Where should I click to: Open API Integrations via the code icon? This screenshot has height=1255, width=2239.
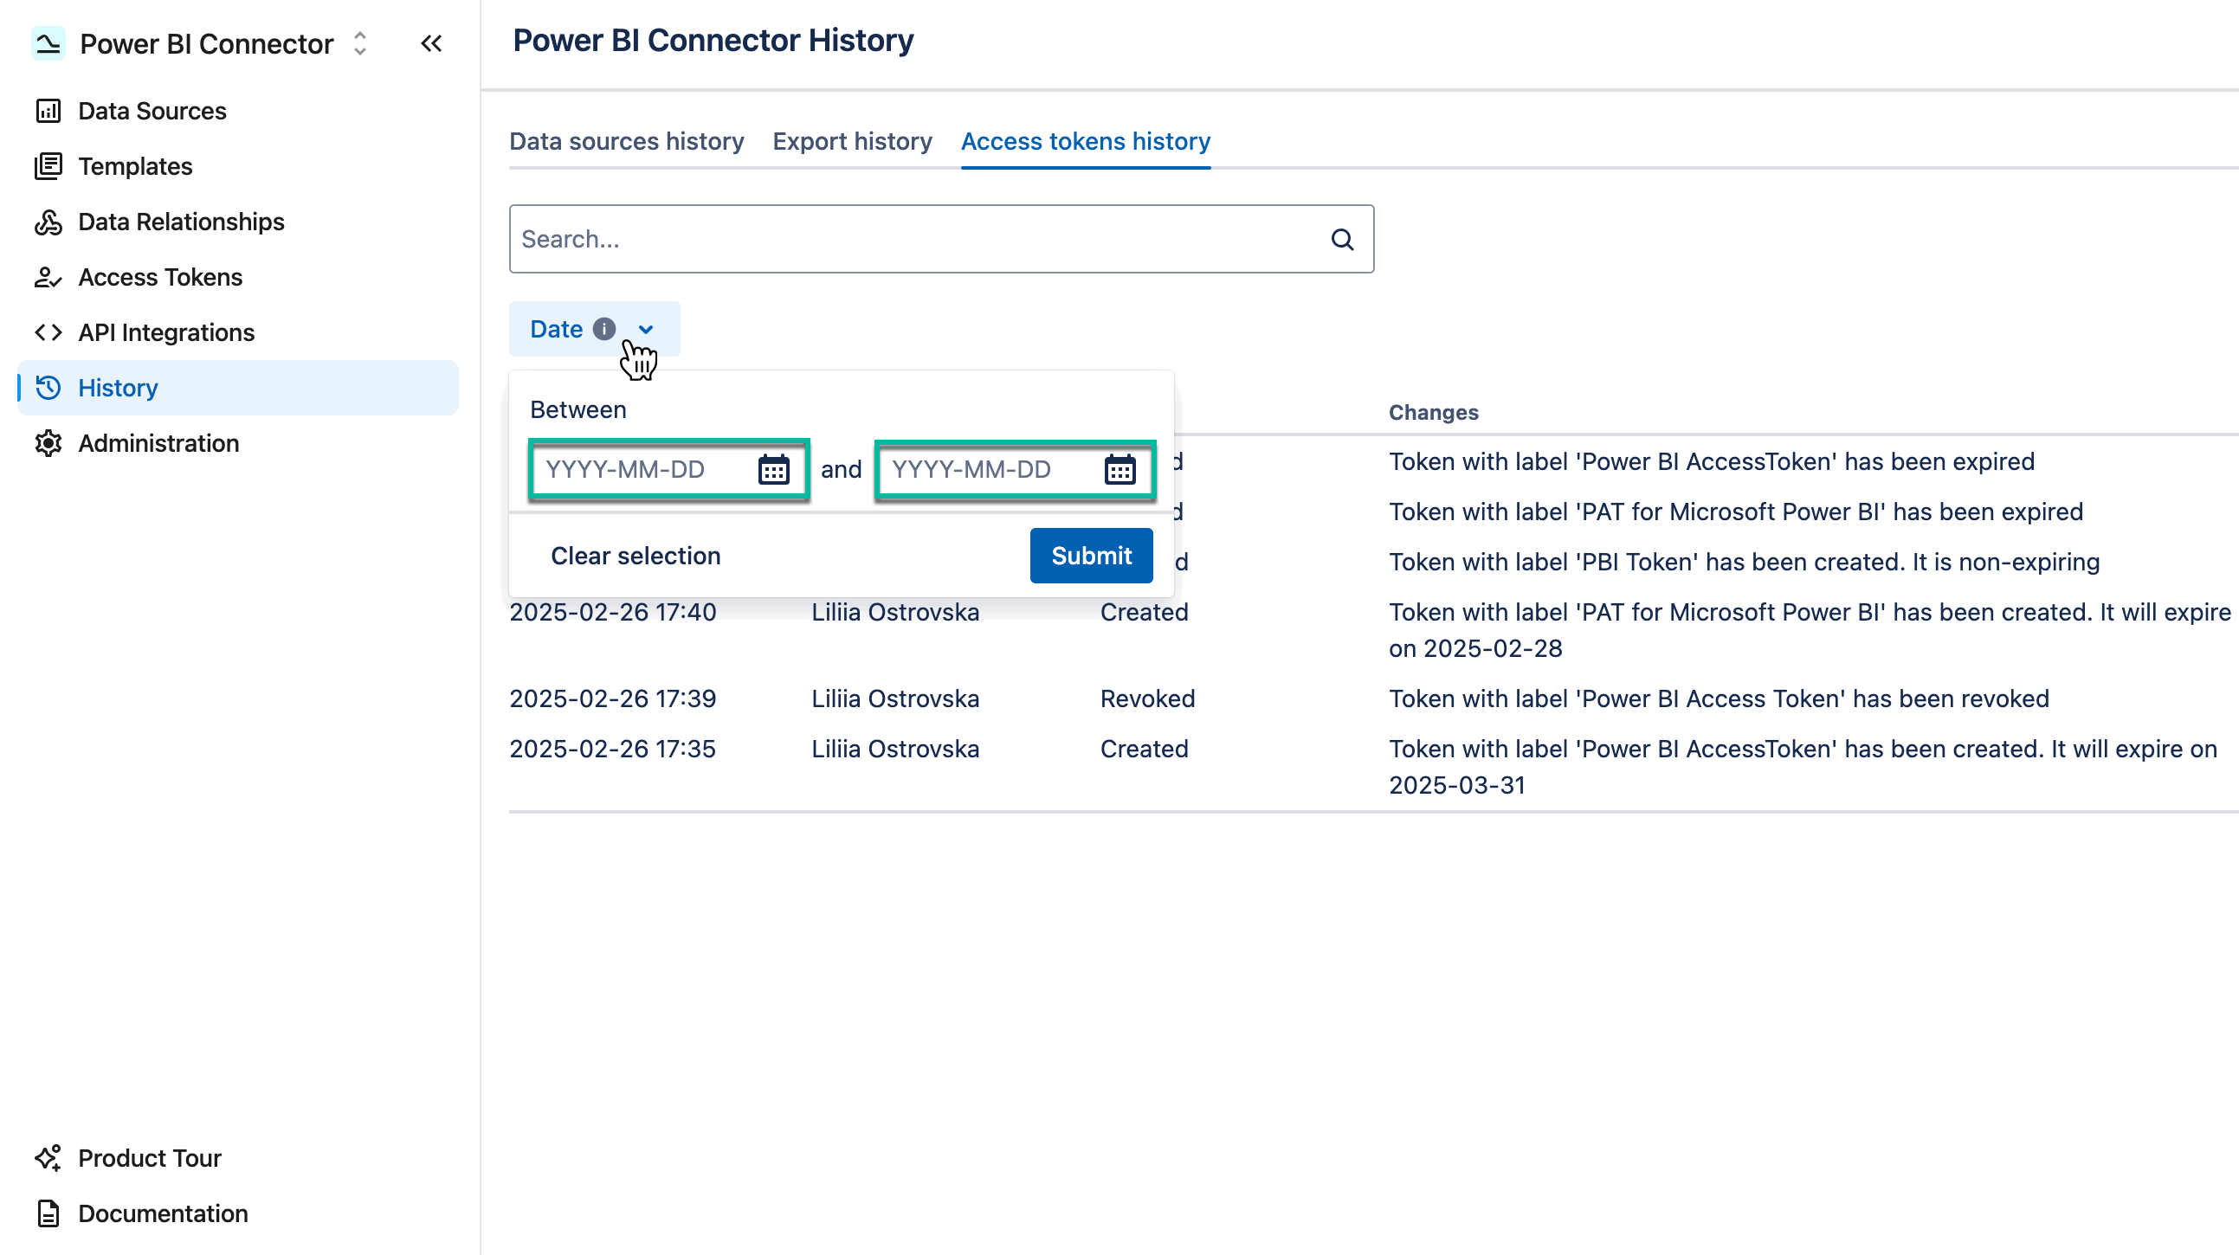pos(48,332)
